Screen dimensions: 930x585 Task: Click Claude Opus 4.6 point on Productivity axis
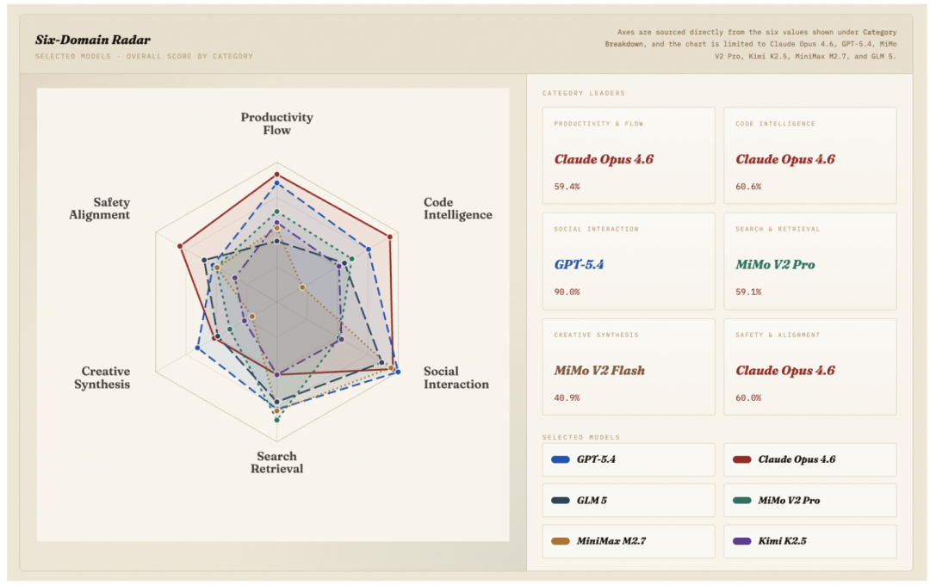point(276,175)
